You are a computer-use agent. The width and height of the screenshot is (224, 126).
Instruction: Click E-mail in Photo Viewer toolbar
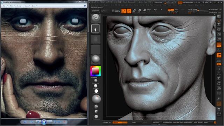pos(19,6)
